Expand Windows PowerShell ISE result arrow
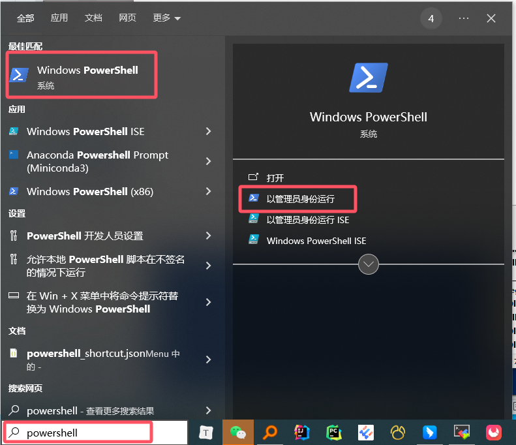516x445 pixels. pos(208,131)
